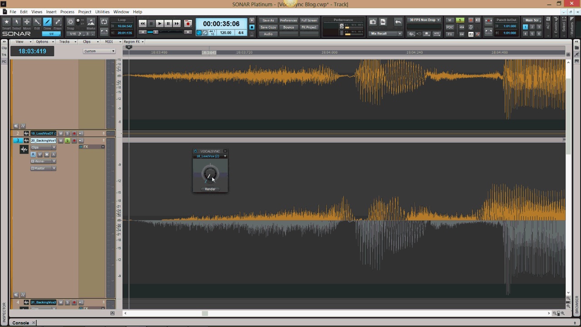Screen dimensions: 581x327
Task: Toggle the Snap to grid button
Action: pyautogui.click(x=70, y=22)
